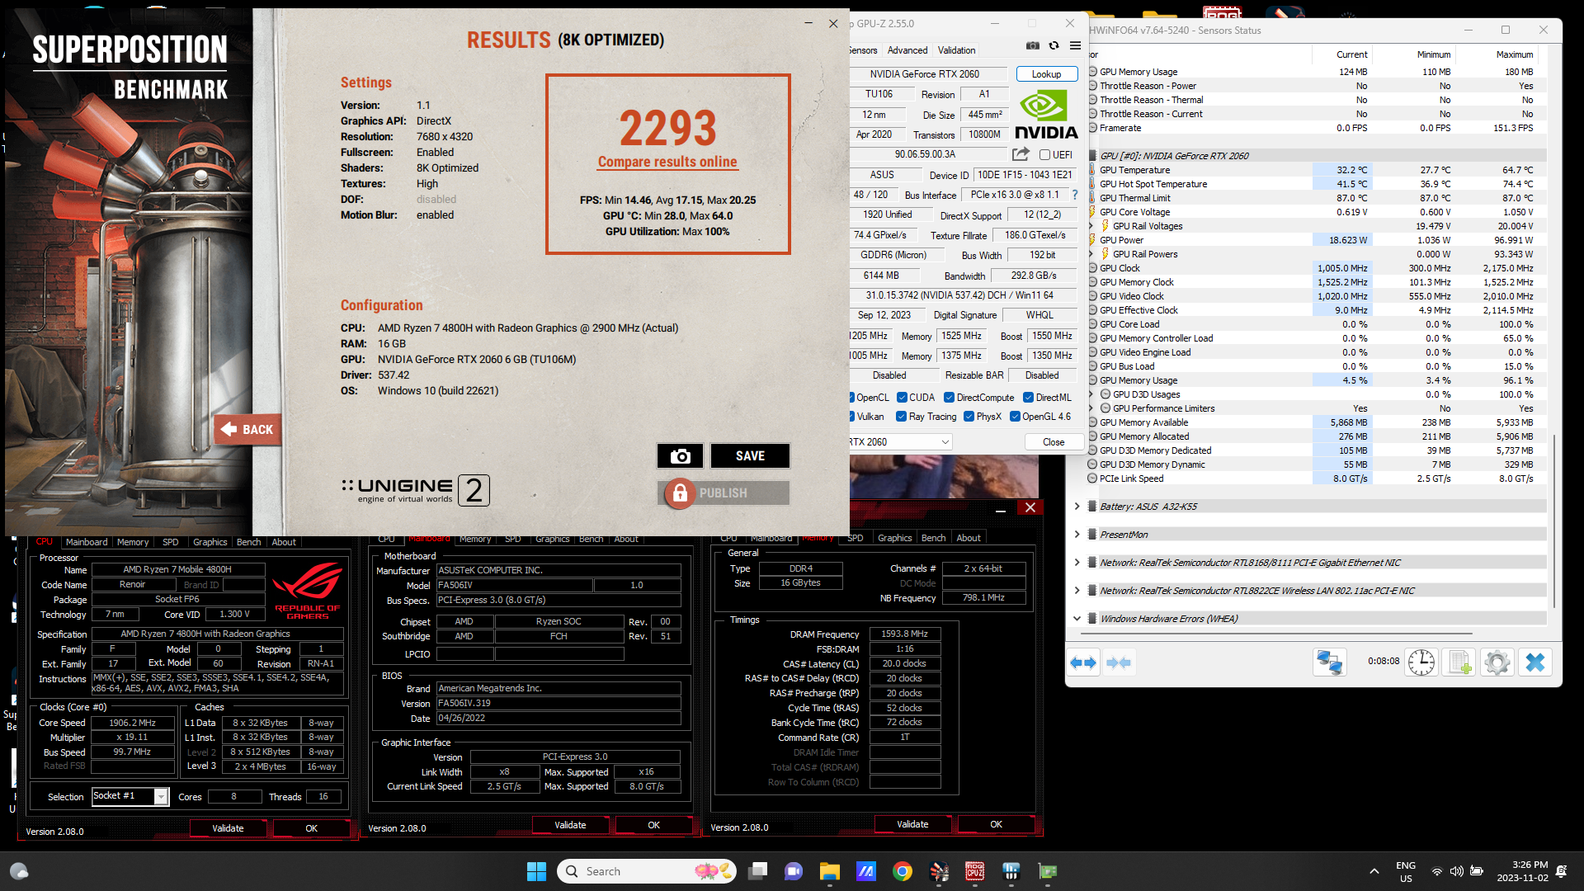Click the HWiNFO sensors vertical scrollbar
Viewport: 1584px width, 891px height.
pos(1554,520)
